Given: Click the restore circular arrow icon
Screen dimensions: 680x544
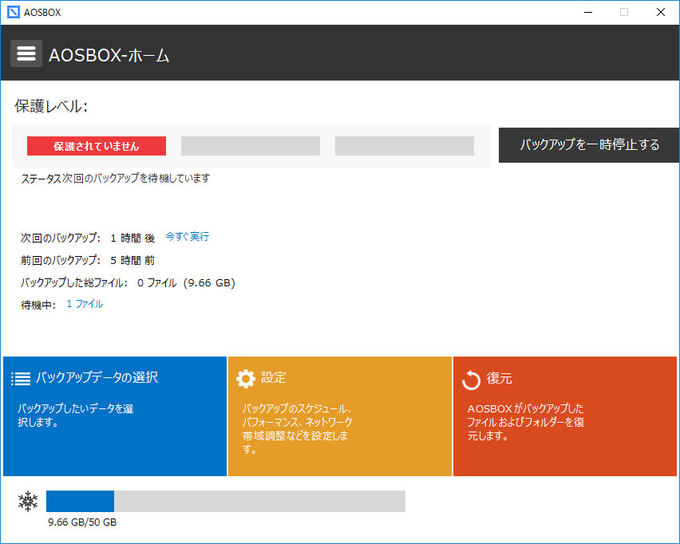Looking at the screenshot, I should pyautogui.click(x=471, y=380).
